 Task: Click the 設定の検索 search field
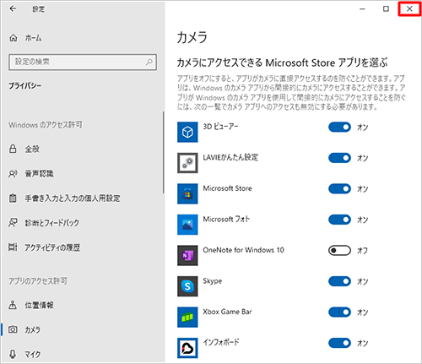pos(83,62)
